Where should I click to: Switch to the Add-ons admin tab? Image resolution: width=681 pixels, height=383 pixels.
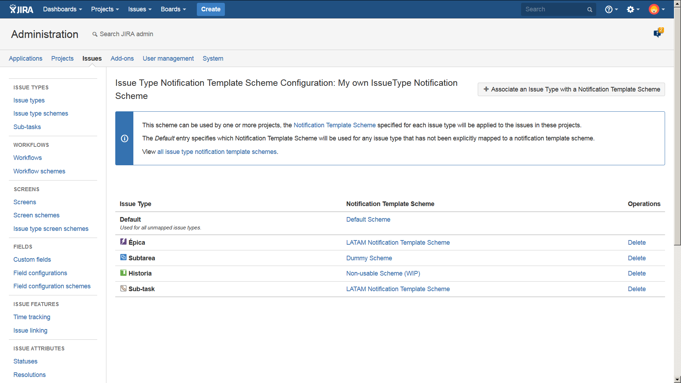122,59
